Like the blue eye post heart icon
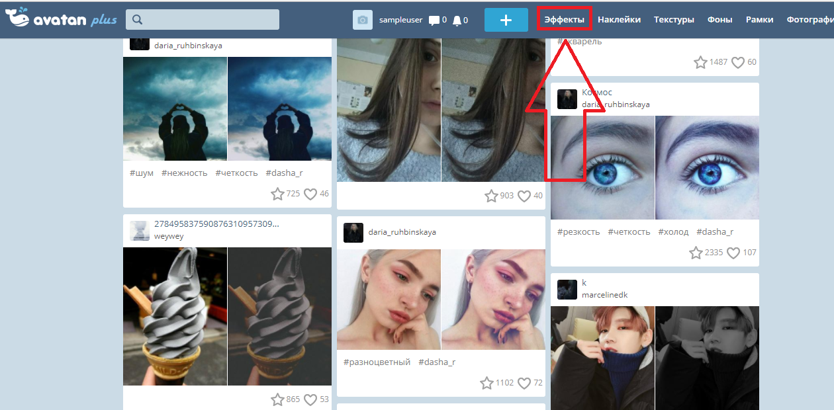Image resolution: width=834 pixels, height=410 pixels. point(733,253)
